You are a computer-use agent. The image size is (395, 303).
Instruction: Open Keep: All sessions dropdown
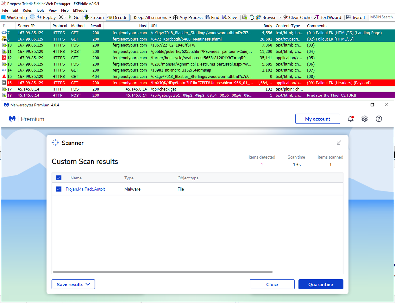(152, 17)
